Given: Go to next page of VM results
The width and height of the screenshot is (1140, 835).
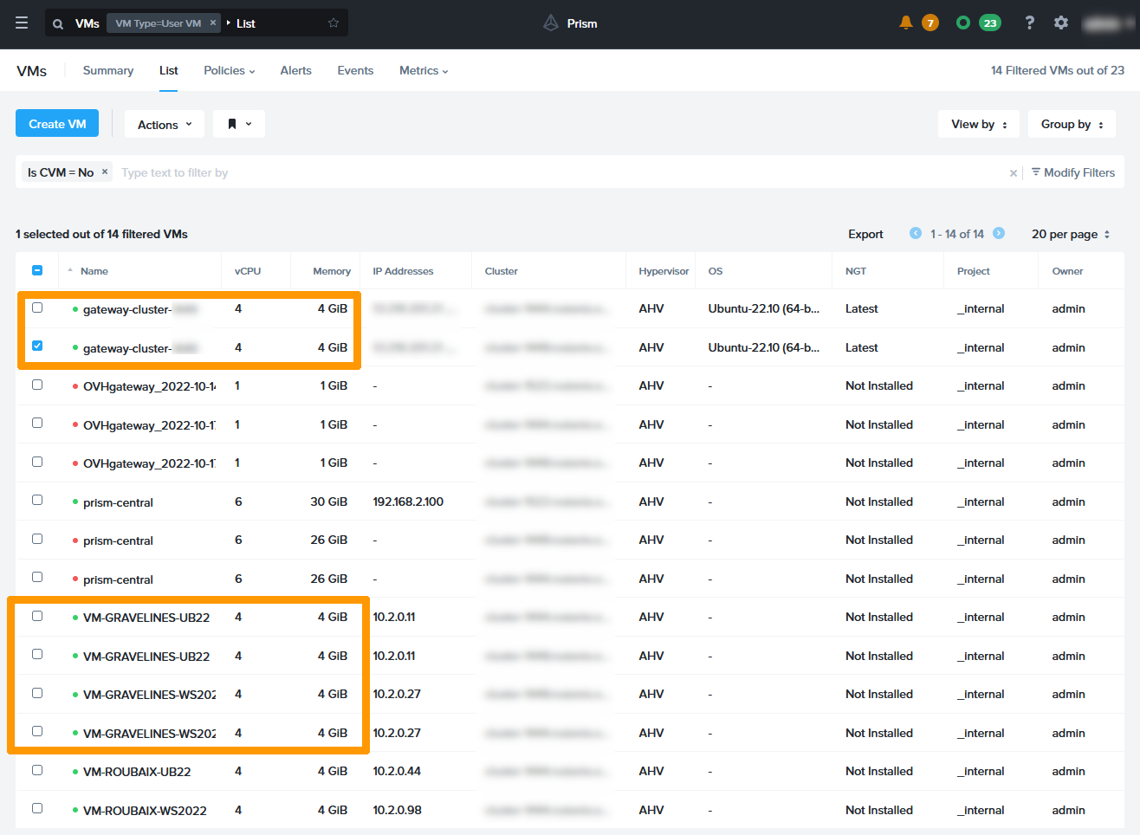Looking at the screenshot, I should pos(999,233).
